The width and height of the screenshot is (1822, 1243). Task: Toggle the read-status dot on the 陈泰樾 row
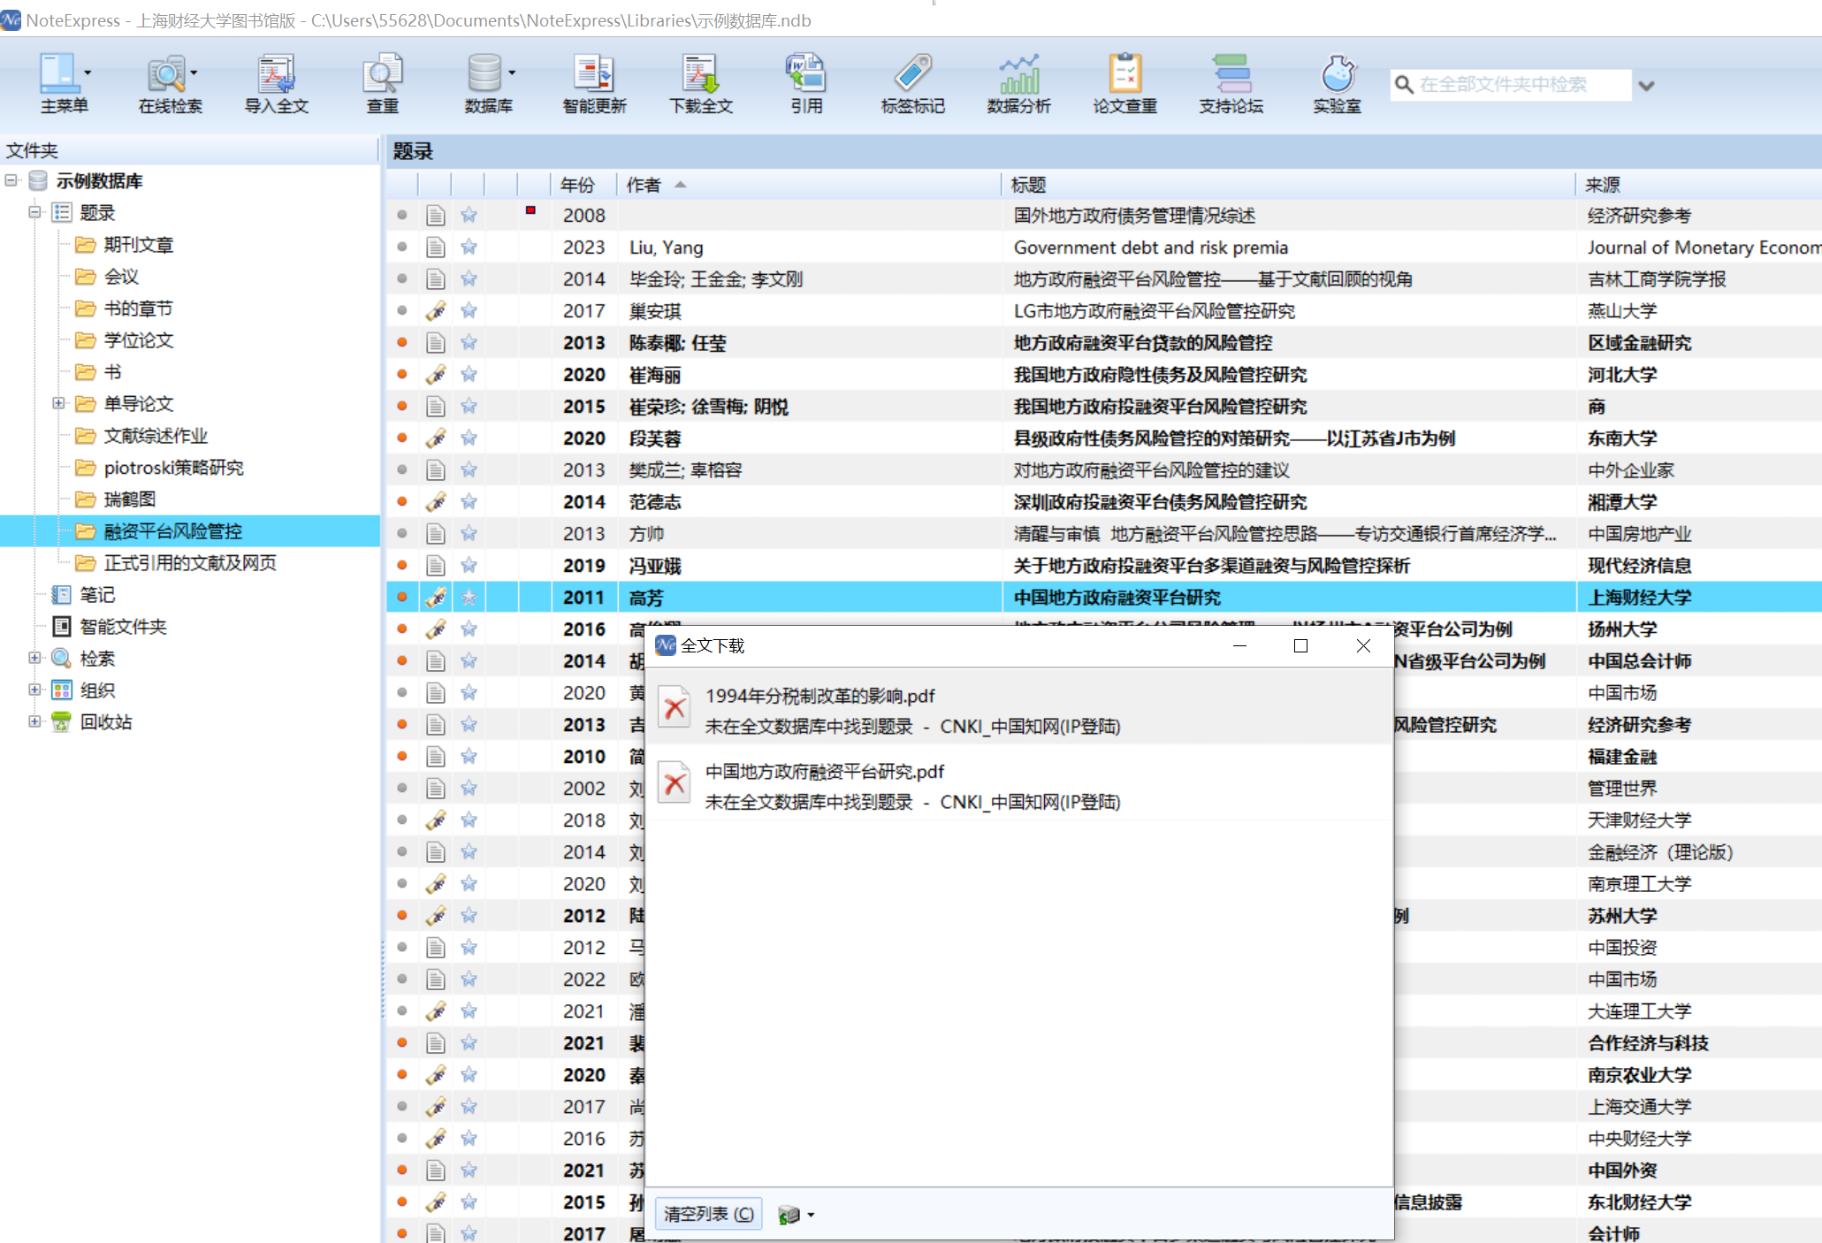coord(402,342)
